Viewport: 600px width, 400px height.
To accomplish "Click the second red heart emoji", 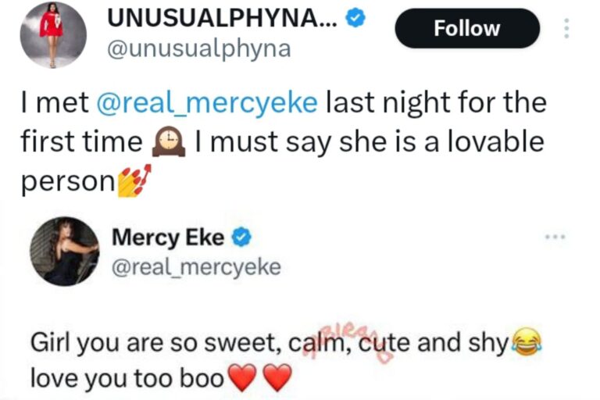I will point(277,378).
